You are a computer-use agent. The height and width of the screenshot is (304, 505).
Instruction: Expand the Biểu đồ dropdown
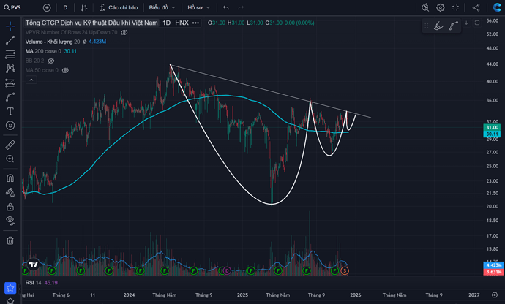click(x=162, y=7)
